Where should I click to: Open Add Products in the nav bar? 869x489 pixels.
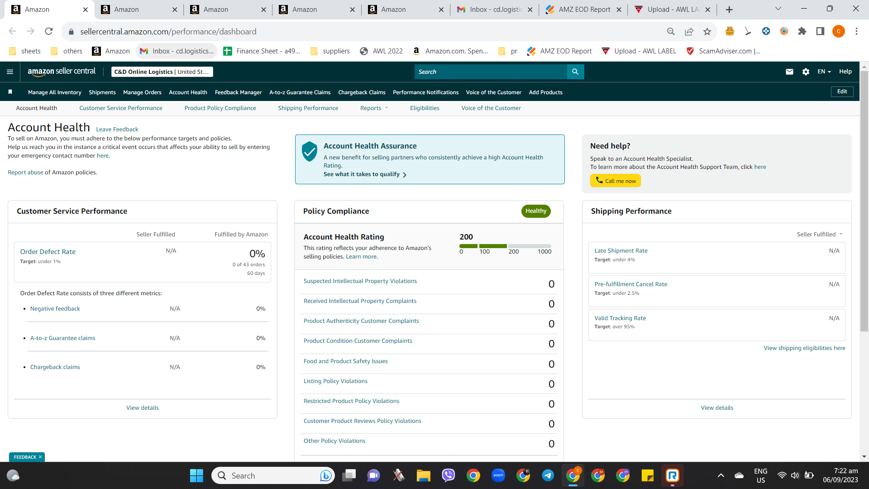click(x=545, y=92)
